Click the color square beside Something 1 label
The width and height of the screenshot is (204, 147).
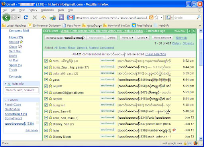[x=37, y=114]
